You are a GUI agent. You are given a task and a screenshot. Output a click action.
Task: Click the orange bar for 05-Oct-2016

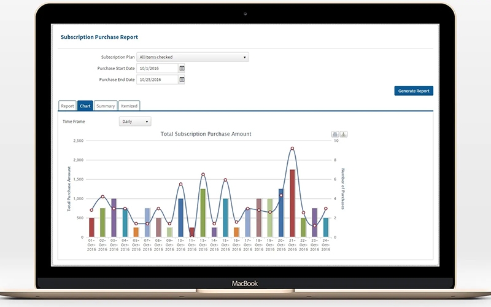136,232
